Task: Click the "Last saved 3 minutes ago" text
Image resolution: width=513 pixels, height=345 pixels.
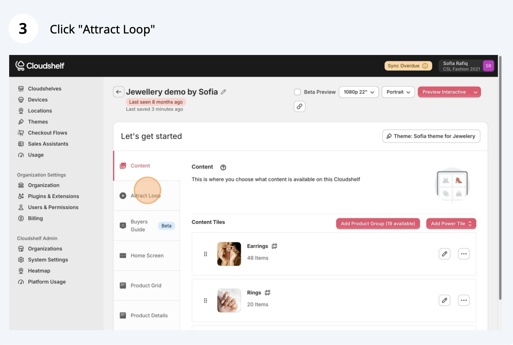Action: (155, 109)
